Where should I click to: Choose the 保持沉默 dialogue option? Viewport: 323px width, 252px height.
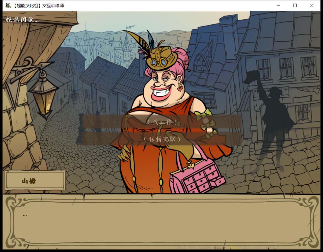point(162,139)
